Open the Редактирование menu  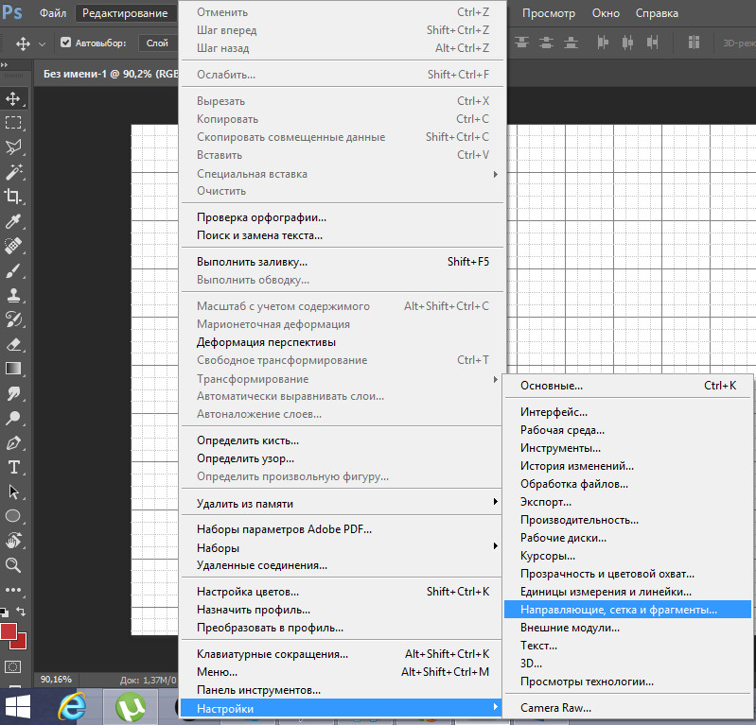(x=125, y=13)
